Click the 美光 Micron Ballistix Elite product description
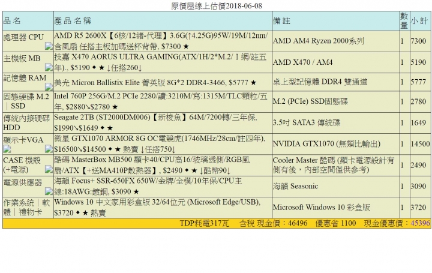Image resolution: width=432 pixels, height=273 pixels. point(155,82)
